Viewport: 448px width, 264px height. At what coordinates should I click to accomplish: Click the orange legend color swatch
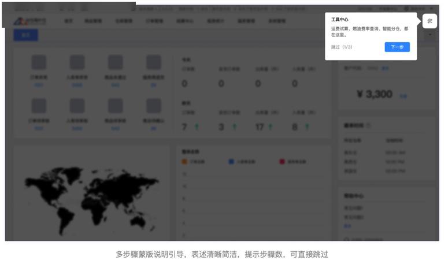(184, 162)
